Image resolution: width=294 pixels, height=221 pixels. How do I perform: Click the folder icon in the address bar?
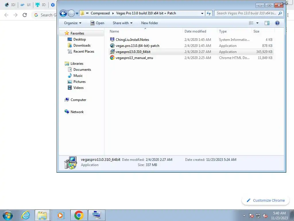tap(82, 13)
